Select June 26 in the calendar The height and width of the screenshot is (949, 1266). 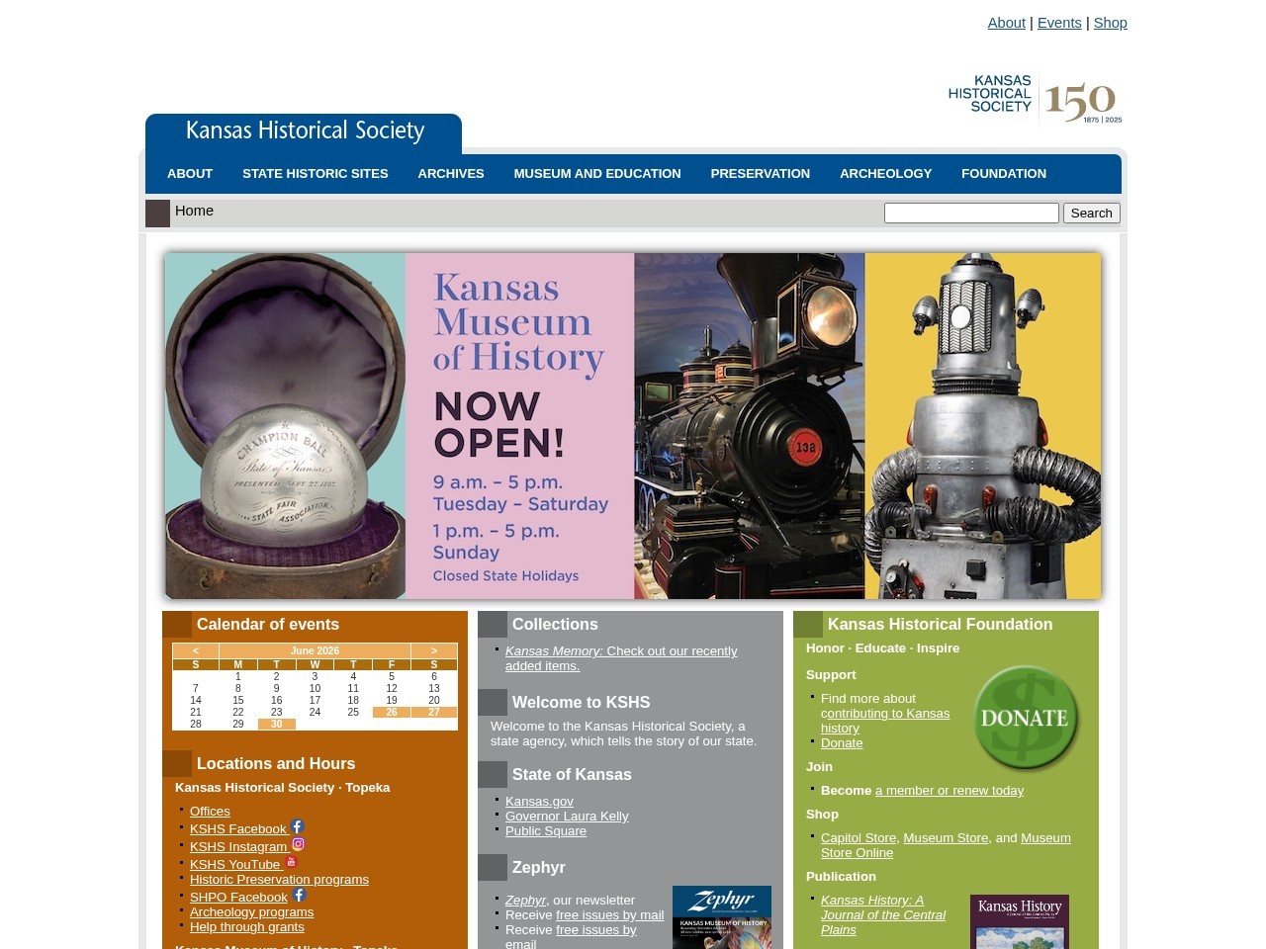coord(392,713)
